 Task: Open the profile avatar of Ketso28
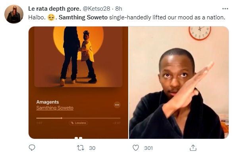pos(14,14)
